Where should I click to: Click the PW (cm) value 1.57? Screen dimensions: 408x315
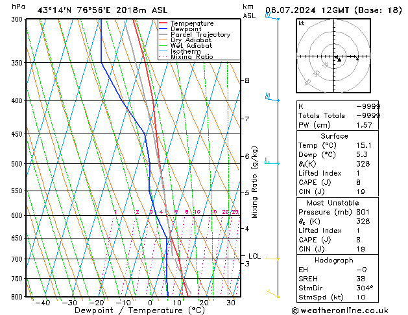[364, 125]
